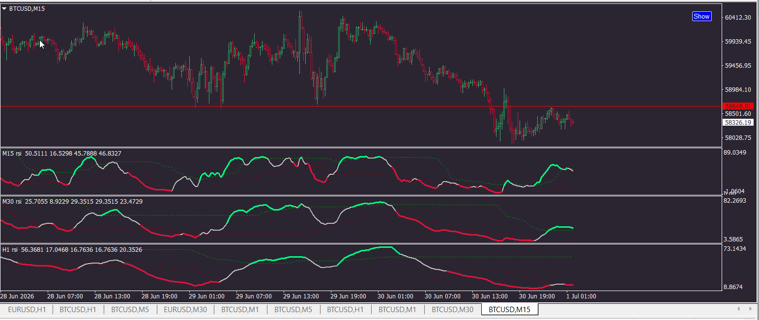Click the M15 rsi indicator label
The width and height of the screenshot is (759, 320).
[x=12, y=154]
